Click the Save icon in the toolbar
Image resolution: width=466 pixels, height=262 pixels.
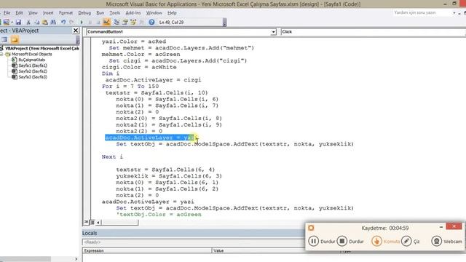click(x=18, y=23)
